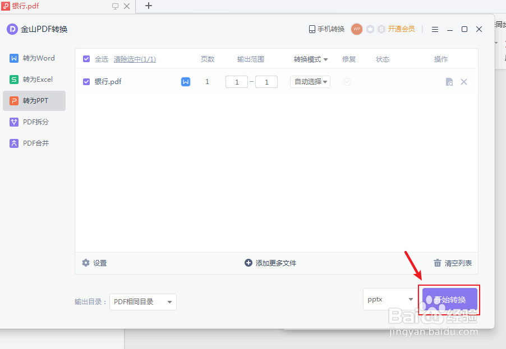
Task: Click the 银行.pdf file name in list
Action: point(108,82)
